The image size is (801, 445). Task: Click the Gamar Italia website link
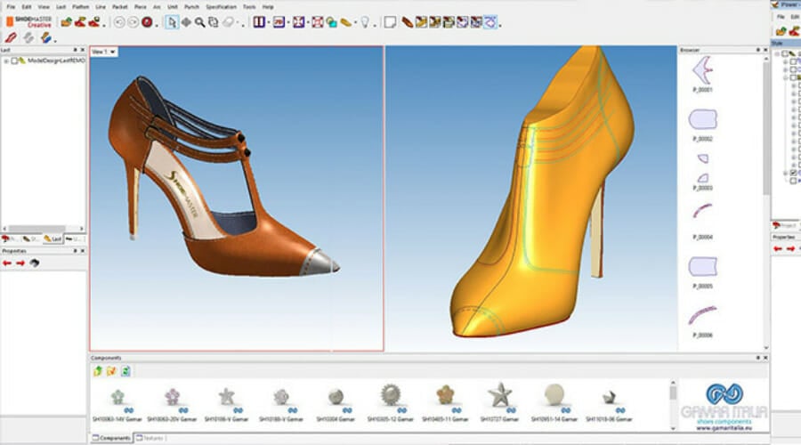coord(724,428)
